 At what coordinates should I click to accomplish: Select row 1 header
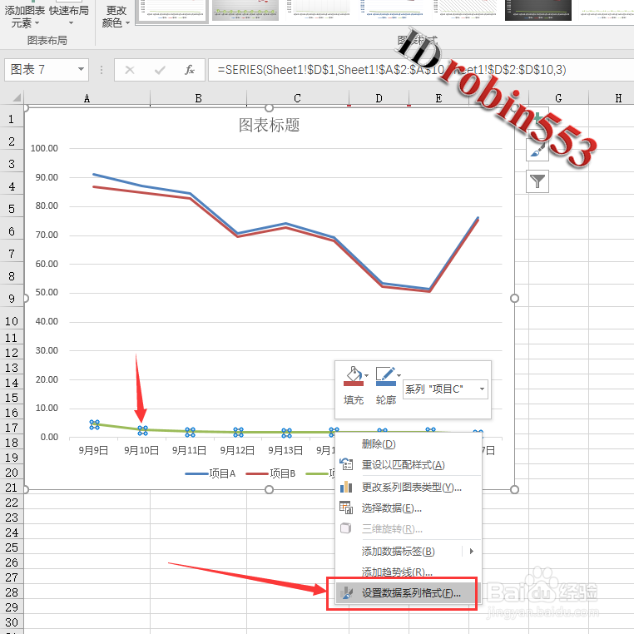12,119
